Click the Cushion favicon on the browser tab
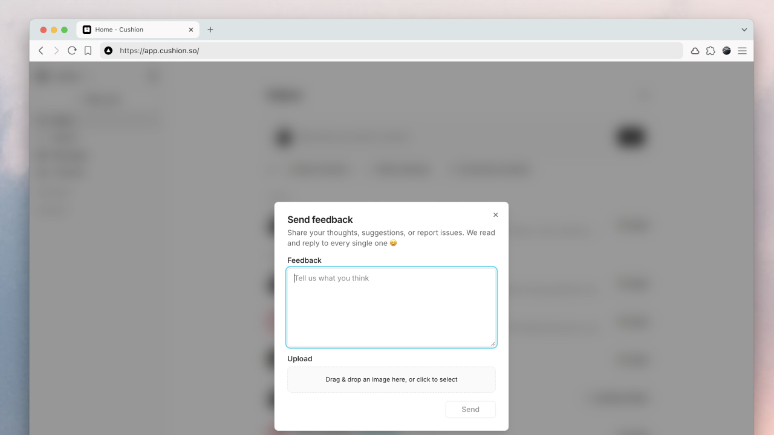 [86, 29]
